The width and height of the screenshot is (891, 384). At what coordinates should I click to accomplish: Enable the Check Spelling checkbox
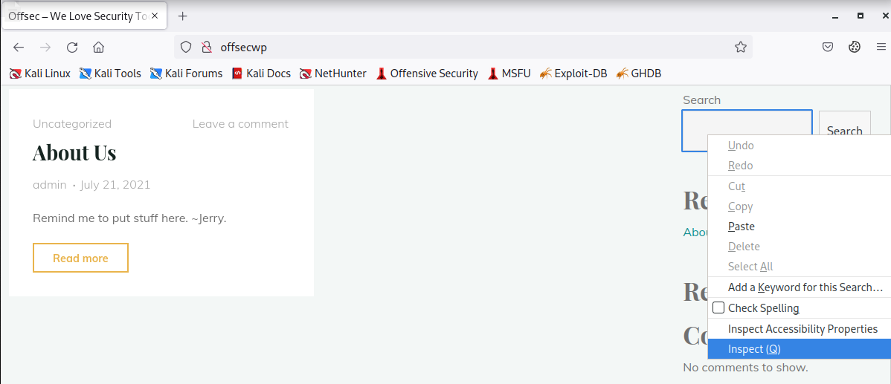pos(718,307)
